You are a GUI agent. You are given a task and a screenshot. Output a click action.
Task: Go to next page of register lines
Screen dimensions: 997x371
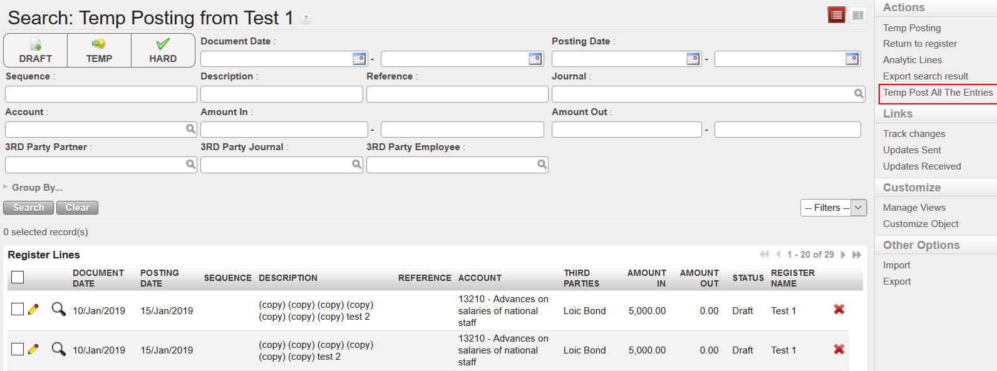(x=843, y=255)
